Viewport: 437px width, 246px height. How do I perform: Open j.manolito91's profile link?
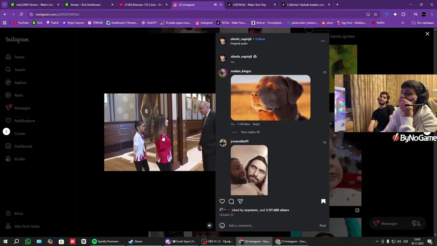[240, 141]
